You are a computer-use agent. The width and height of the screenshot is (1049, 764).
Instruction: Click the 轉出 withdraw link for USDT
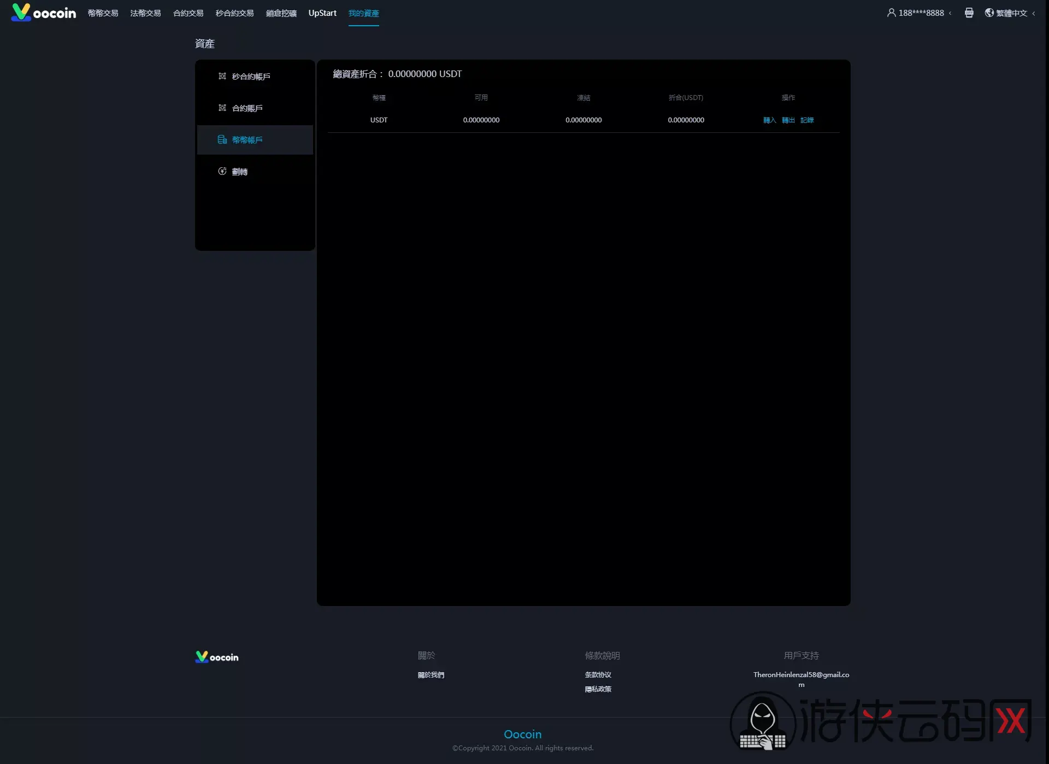pyautogui.click(x=788, y=120)
